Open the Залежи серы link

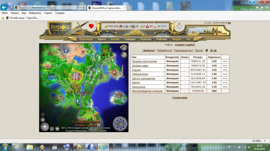(x=140, y=66)
